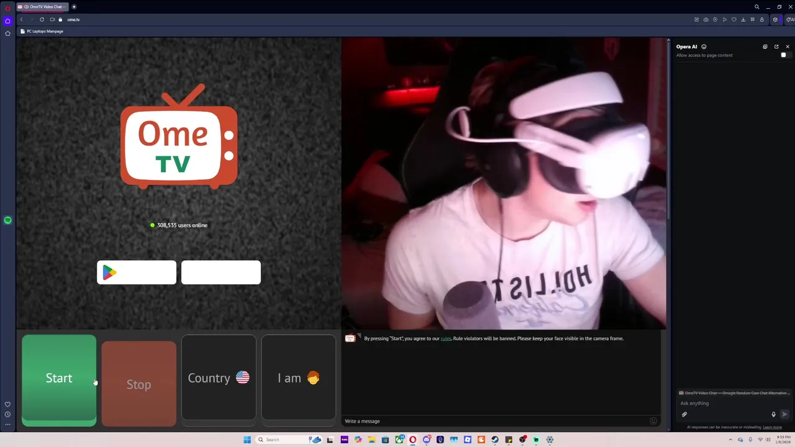The width and height of the screenshot is (795, 447).
Task: Open the browser downloads icon
Action: (743, 19)
